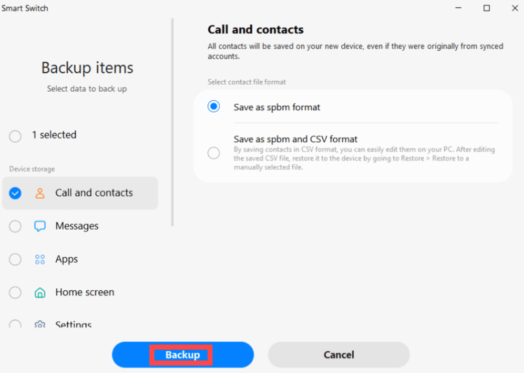Click the Apps four-dots icon
524x373 pixels.
coord(40,260)
